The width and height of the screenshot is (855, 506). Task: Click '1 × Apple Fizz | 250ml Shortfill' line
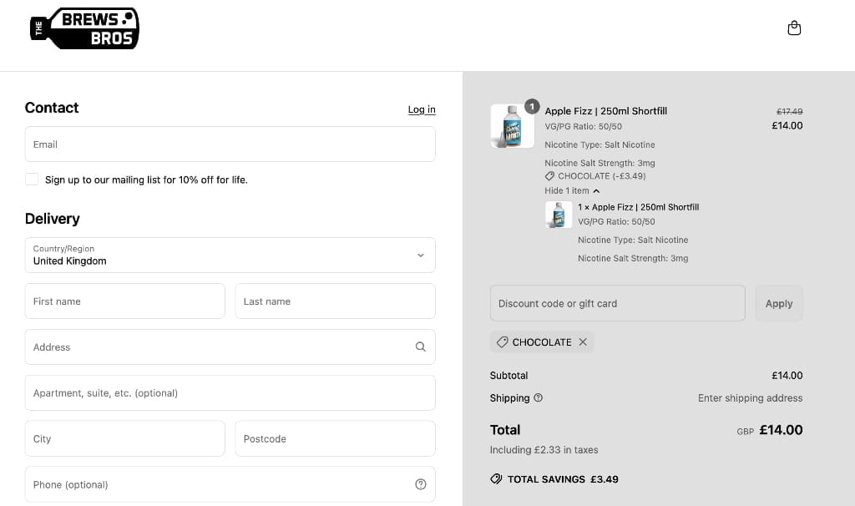point(639,207)
